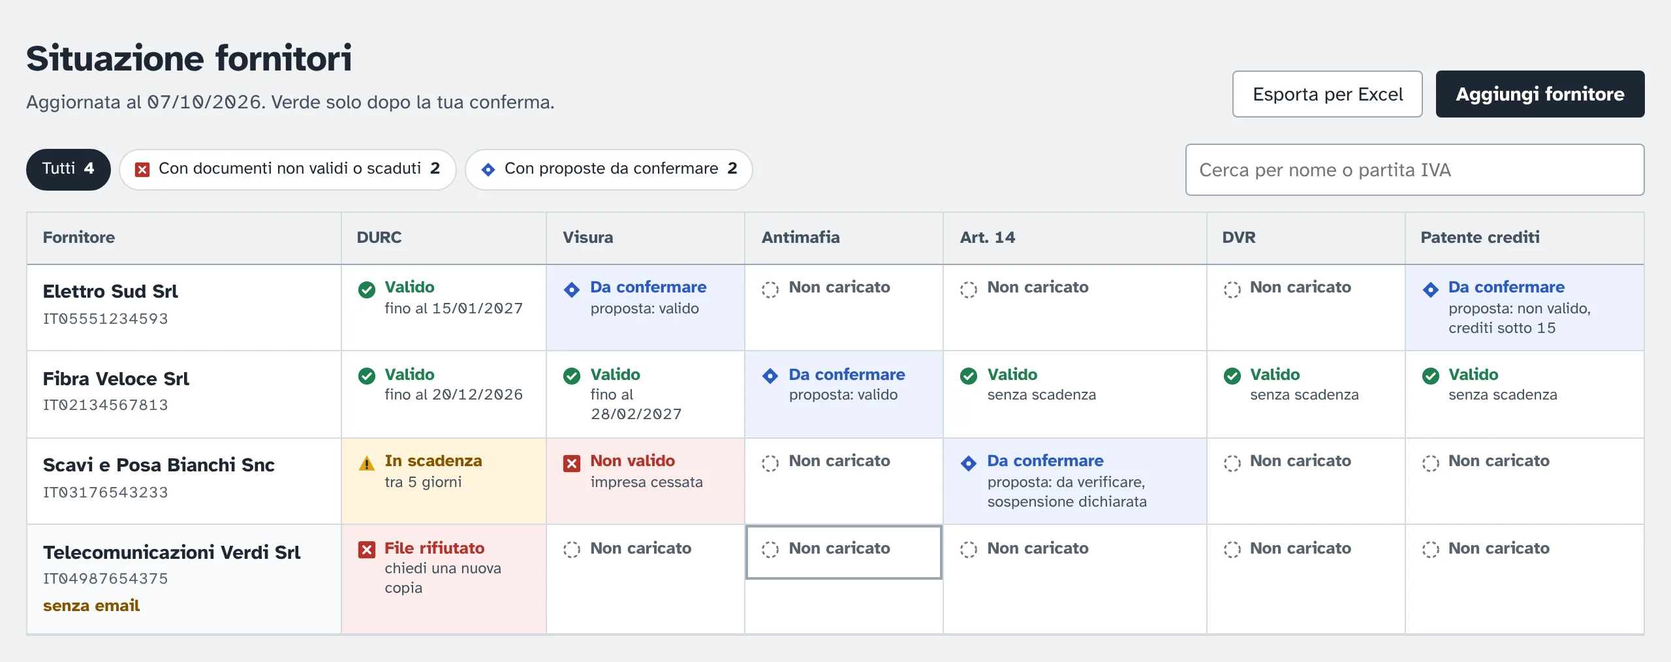Screen dimensions: 1671x662
Task: Open supplier Scavi e Posa Bianchi Snc
Action: (159, 465)
